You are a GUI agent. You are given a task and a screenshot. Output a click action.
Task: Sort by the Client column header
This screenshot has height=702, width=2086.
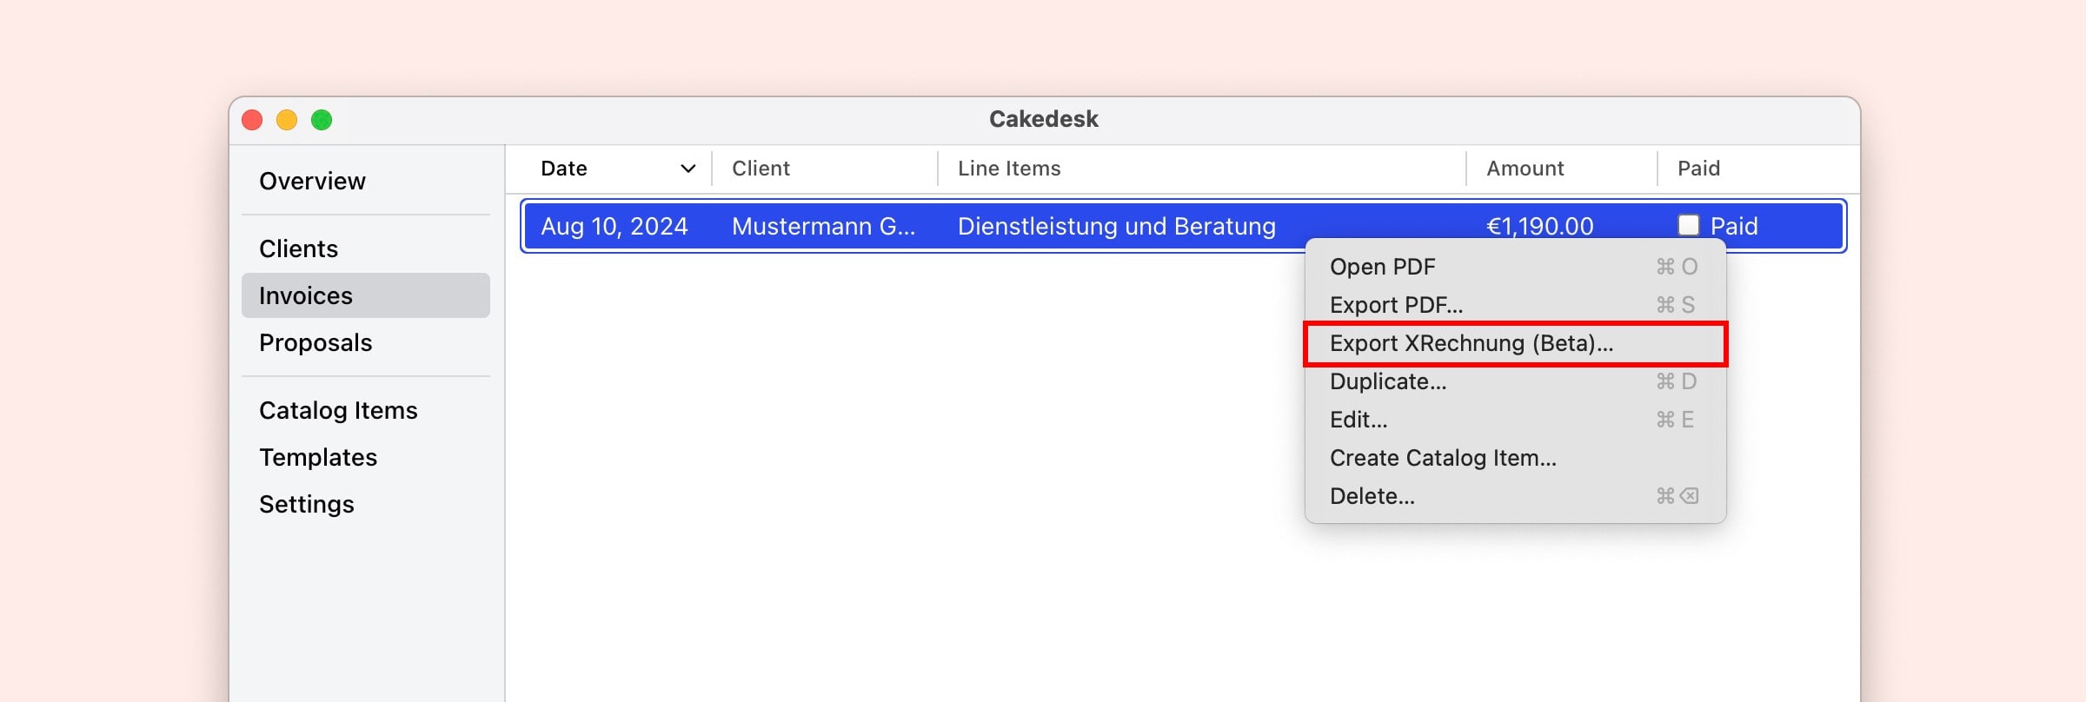click(761, 169)
